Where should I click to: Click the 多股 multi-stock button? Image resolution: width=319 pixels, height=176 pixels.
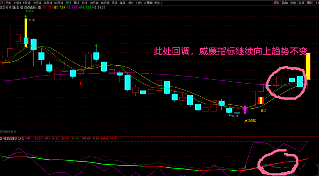[x=293, y=3]
